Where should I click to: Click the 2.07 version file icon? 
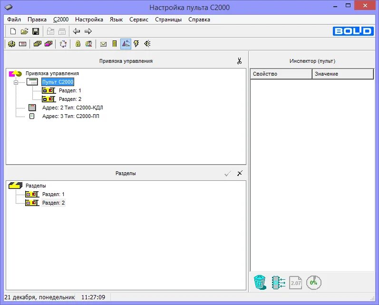coord(296,283)
